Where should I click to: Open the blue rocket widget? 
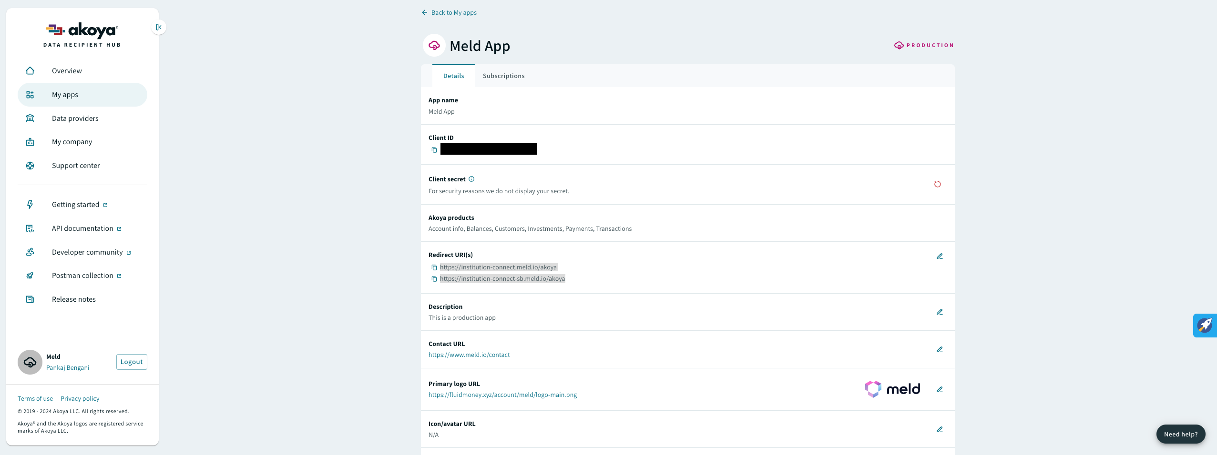coord(1205,326)
